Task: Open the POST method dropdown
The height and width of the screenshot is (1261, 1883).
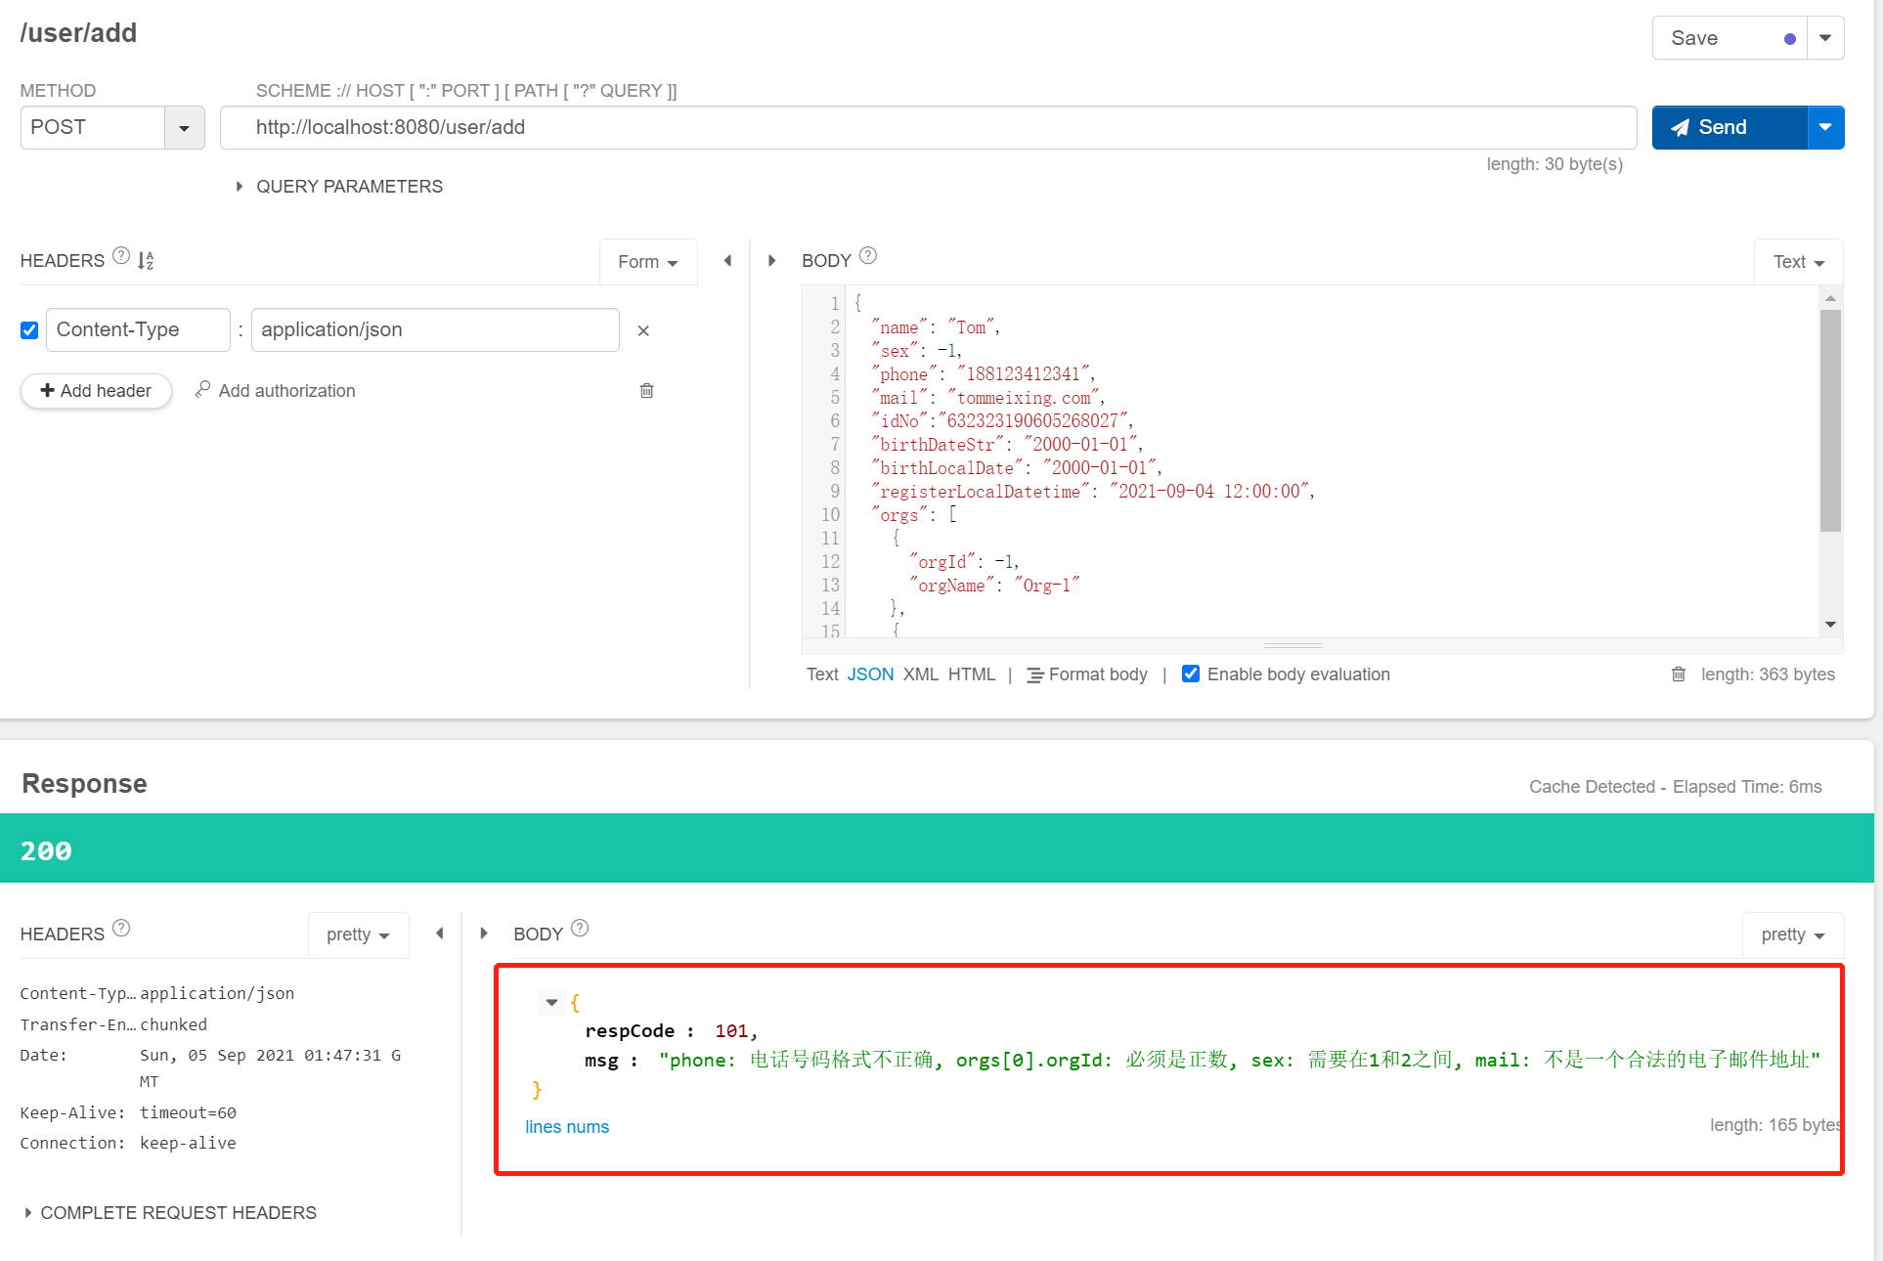Action: 184,128
